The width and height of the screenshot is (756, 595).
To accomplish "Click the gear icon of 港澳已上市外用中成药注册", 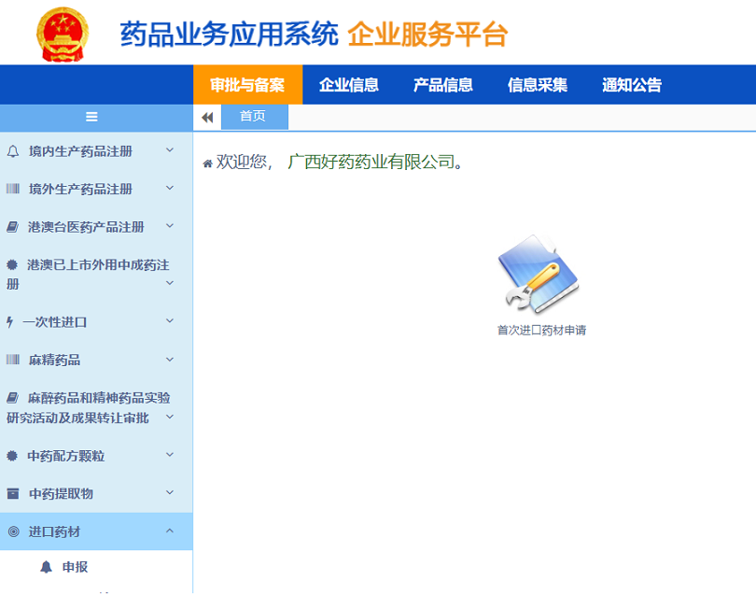I will [12, 264].
